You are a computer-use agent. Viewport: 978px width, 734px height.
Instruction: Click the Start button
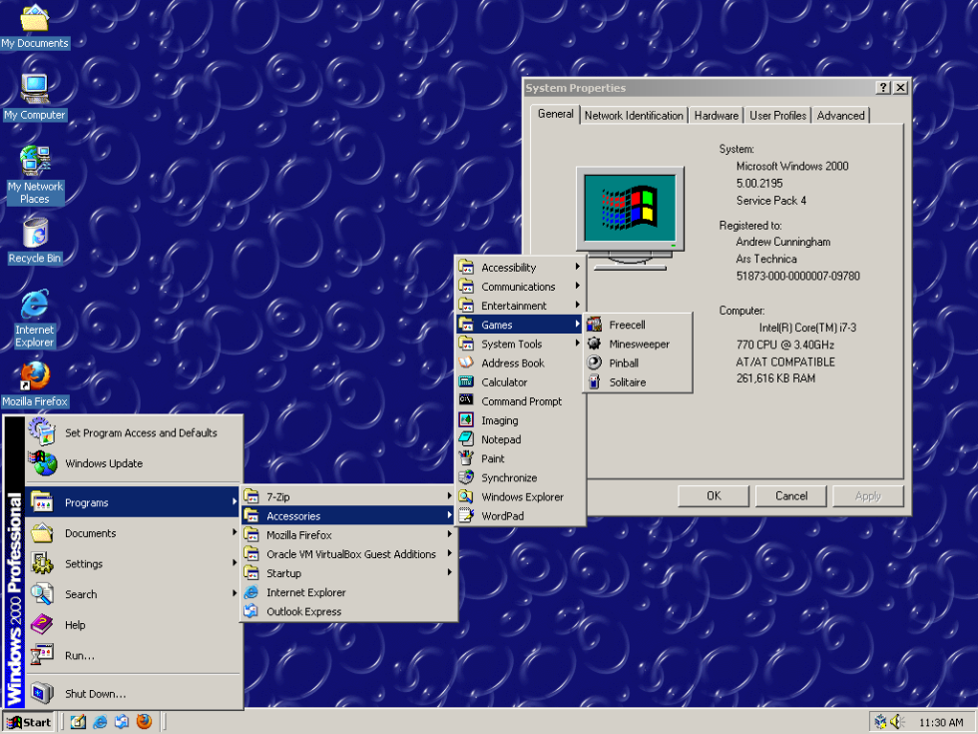point(28,721)
